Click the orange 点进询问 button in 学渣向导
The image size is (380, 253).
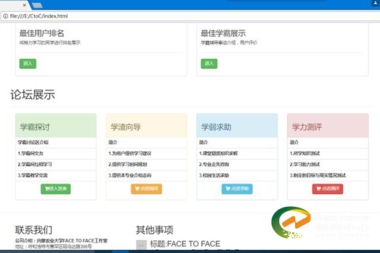[146, 188]
